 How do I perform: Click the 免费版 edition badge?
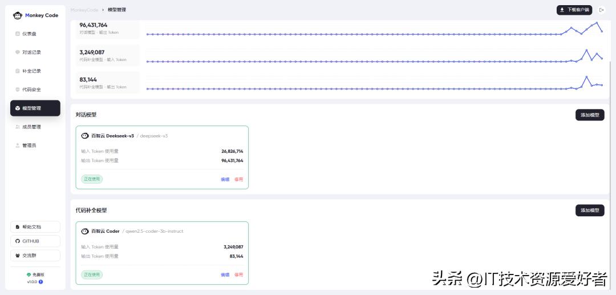tap(35, 275)
